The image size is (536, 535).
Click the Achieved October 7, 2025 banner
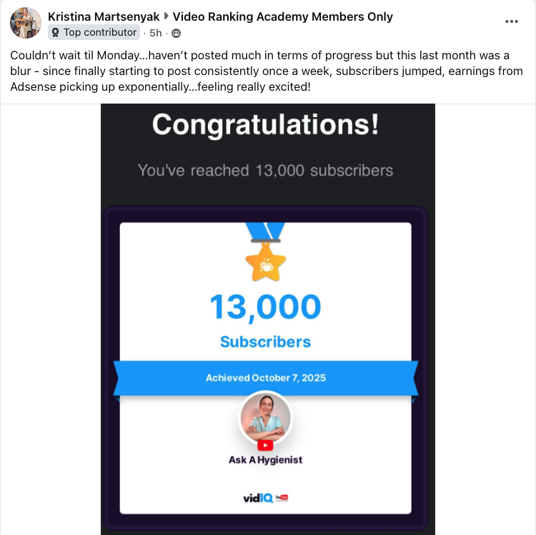tap(265, 377)
